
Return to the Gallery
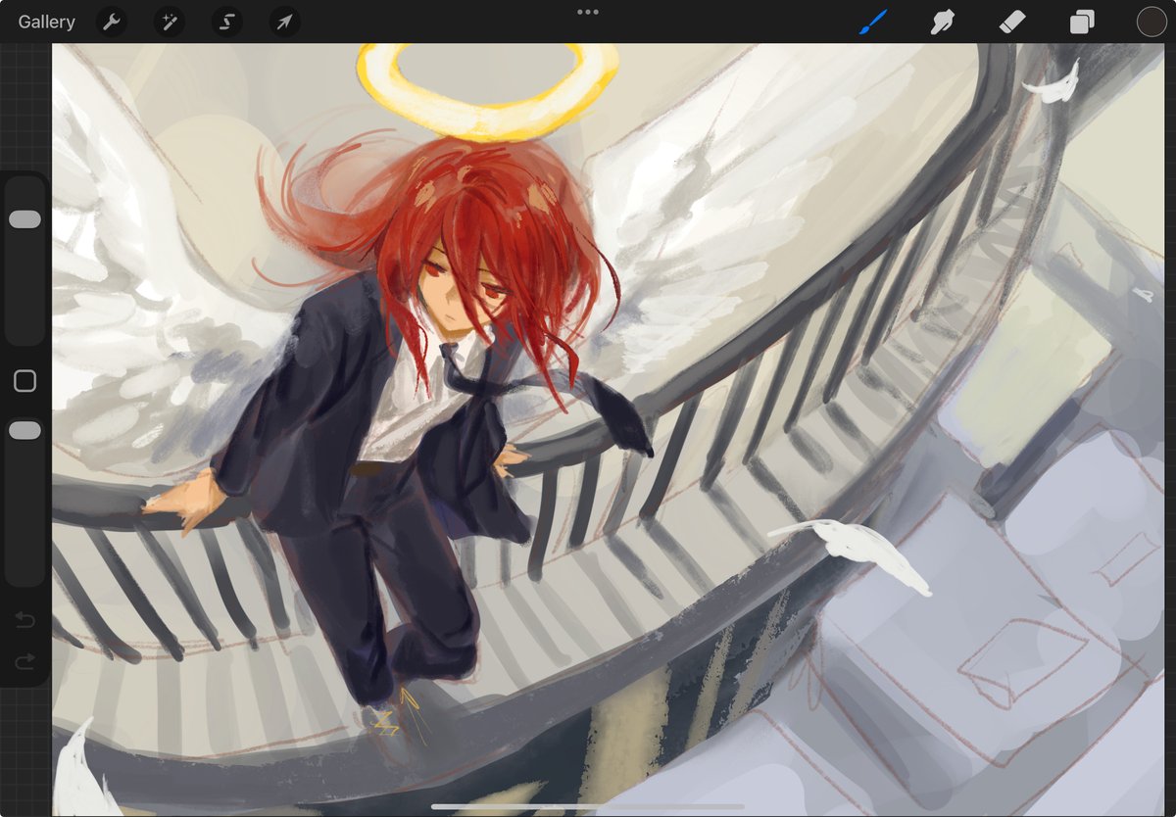click(46, 22)
